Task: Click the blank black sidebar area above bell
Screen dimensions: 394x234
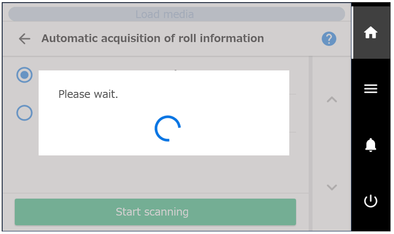Action: (x=371, y=115)
